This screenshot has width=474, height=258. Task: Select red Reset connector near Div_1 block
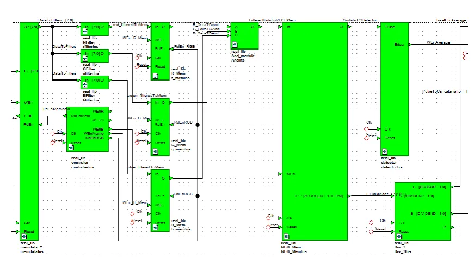click(x=371, y=232)
